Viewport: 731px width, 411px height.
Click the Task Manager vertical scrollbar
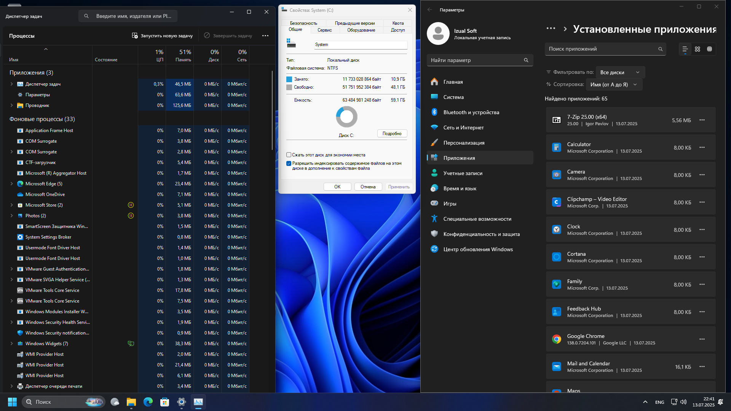(x=272, y=110)
